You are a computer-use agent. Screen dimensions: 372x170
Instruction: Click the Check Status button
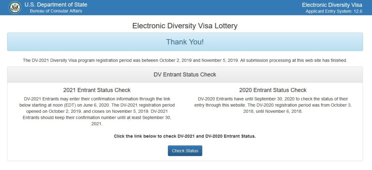pos(185,150)
